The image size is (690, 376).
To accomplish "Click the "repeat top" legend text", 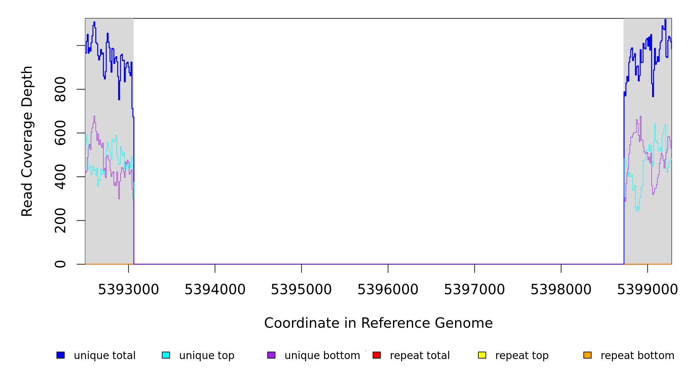I will pos(522,356).
